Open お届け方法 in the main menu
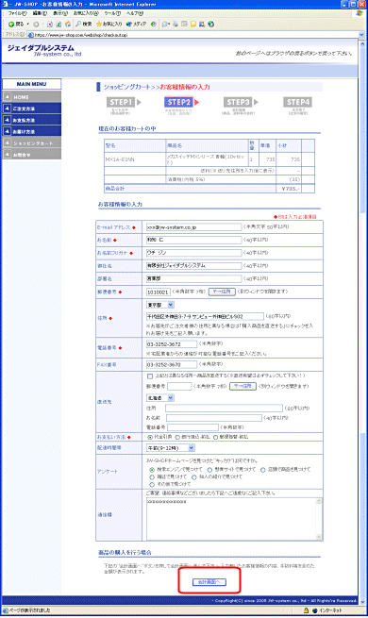 pos(31,131)
